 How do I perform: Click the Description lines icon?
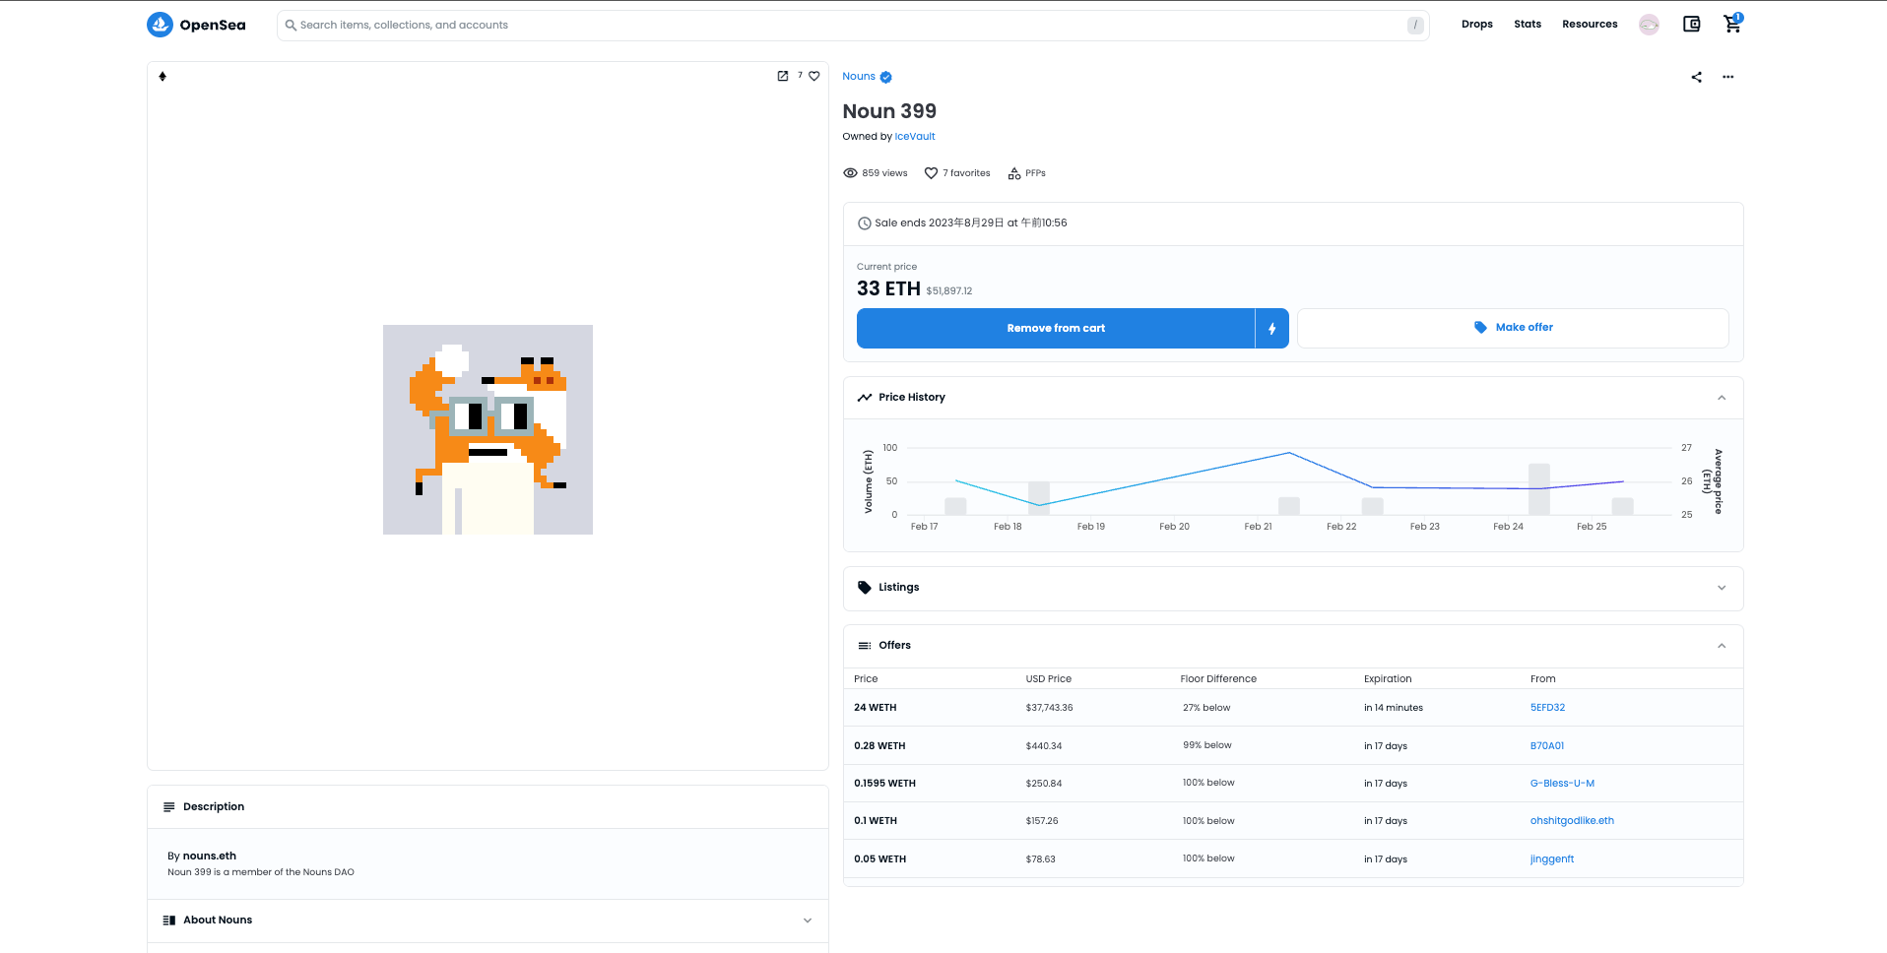pyautogui.click(x=168, y=806)
